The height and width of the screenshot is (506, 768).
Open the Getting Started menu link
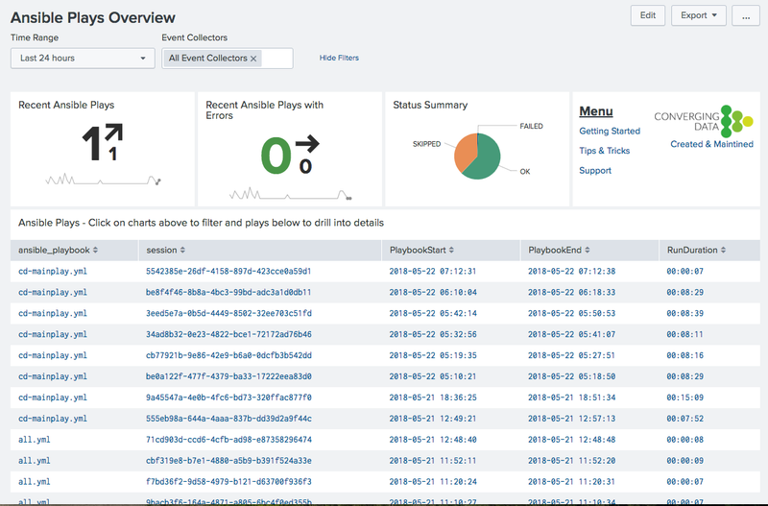[x=610, y=131]
